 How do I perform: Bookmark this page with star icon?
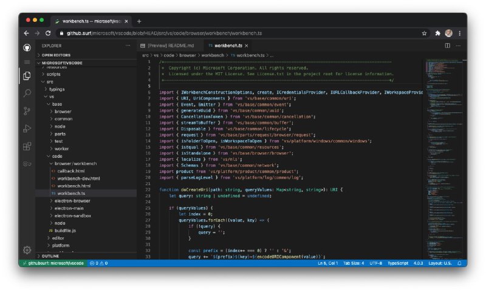[424, 33]
